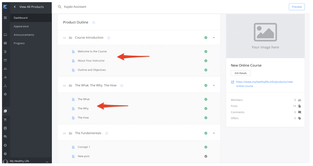313x166 pixels.
Task: Open the Concept 1 post
Action: click(84, 147)
